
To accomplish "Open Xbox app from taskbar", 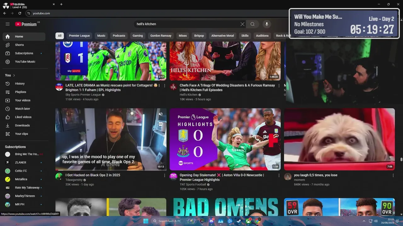I will click(248, 221).
